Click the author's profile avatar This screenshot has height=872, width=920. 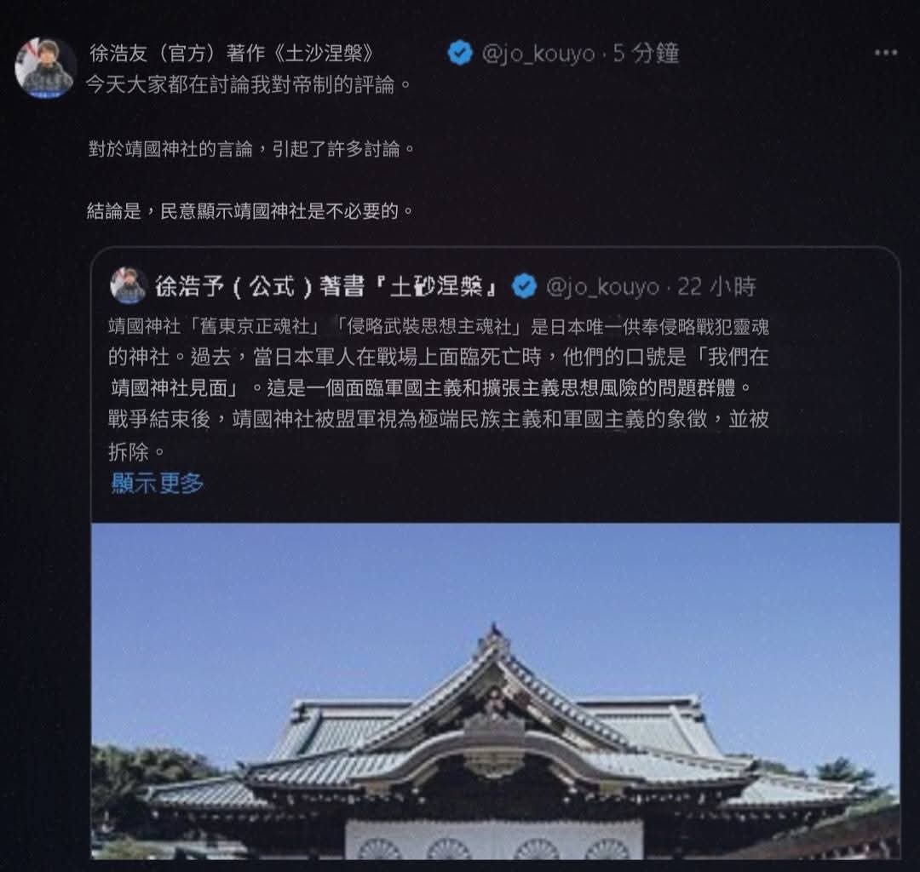coord(45,68)
